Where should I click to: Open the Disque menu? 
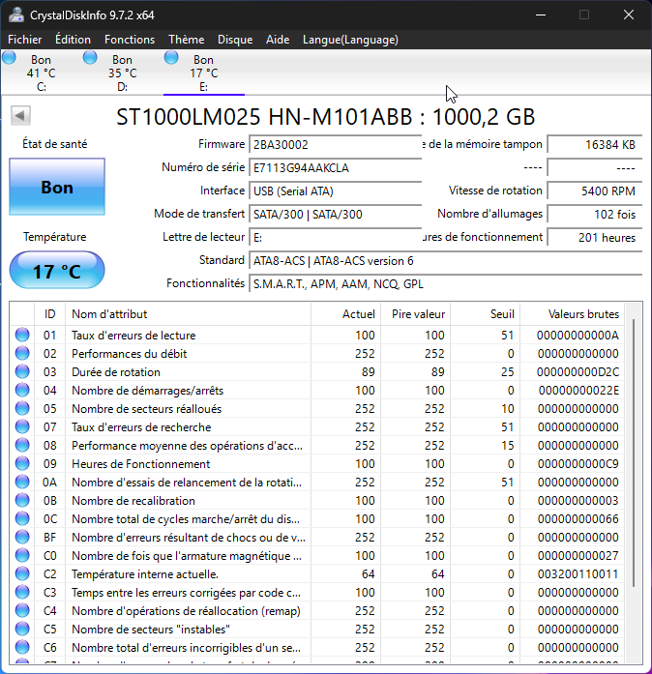pyautogui.click(x=235, y=40)
